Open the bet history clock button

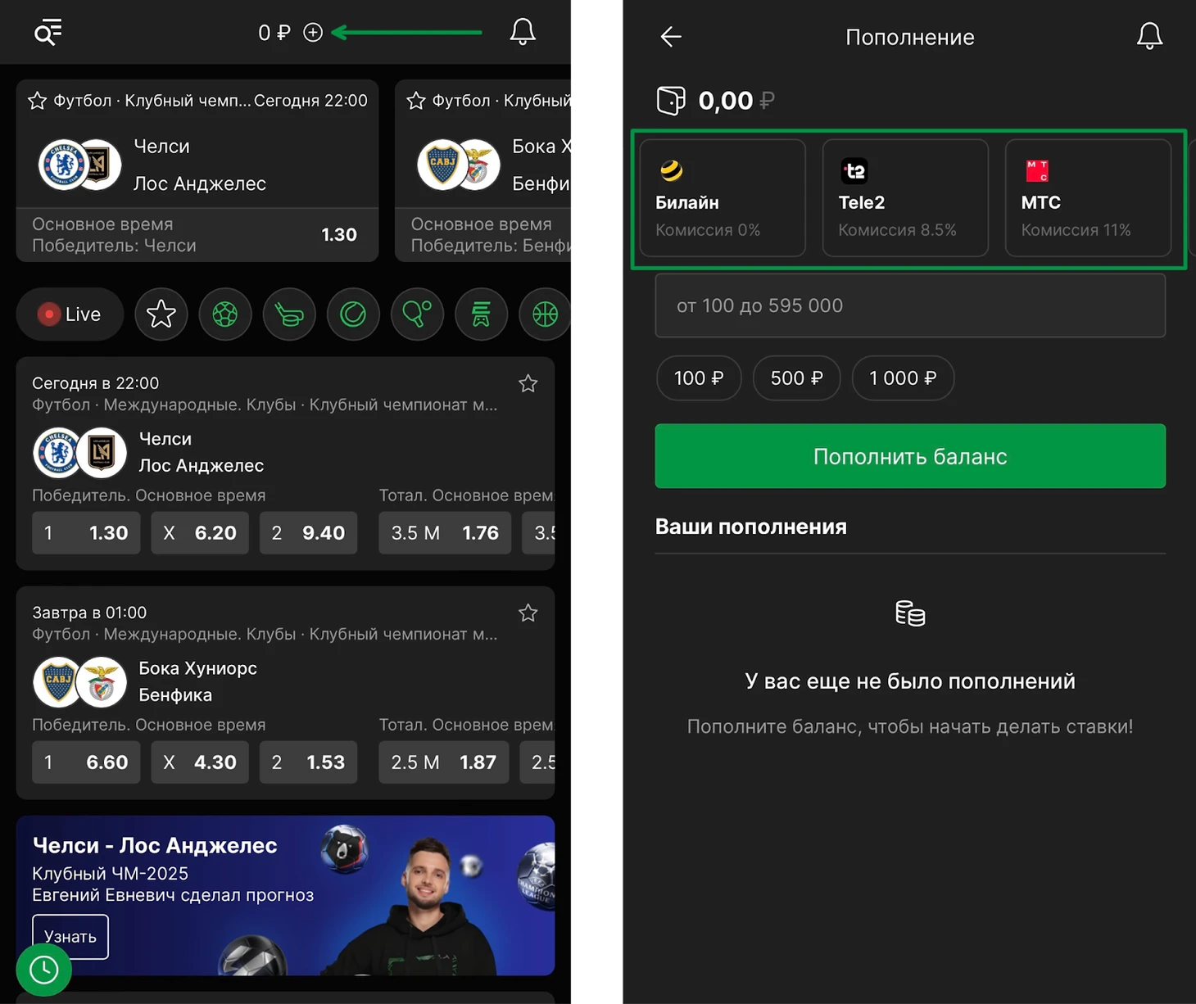[x=44, y=970]
